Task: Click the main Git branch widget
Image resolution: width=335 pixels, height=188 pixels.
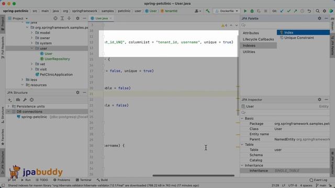Action: 321,185
